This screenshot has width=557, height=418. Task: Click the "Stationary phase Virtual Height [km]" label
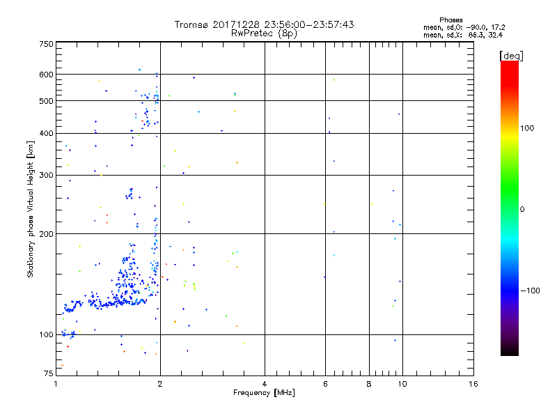pos(31,210)
